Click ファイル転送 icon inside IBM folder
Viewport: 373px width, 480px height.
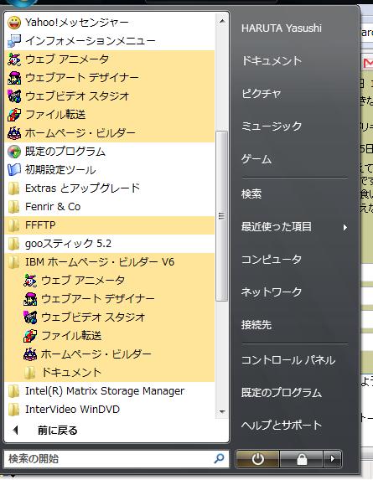coord(30,336)
